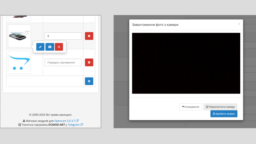Click the pencil edit icon in popover

[40, 47]
